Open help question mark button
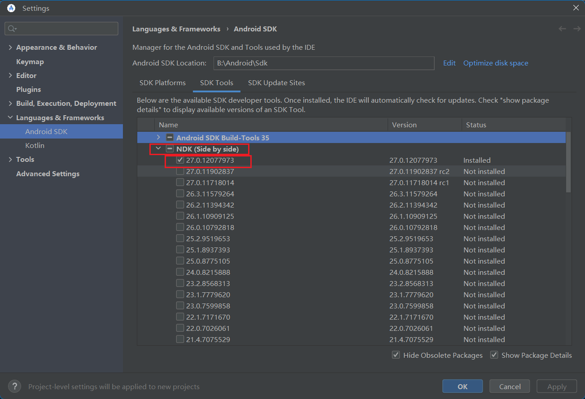Image resolution: width=585 pixels, height=399 pixels. pos(14,386)
